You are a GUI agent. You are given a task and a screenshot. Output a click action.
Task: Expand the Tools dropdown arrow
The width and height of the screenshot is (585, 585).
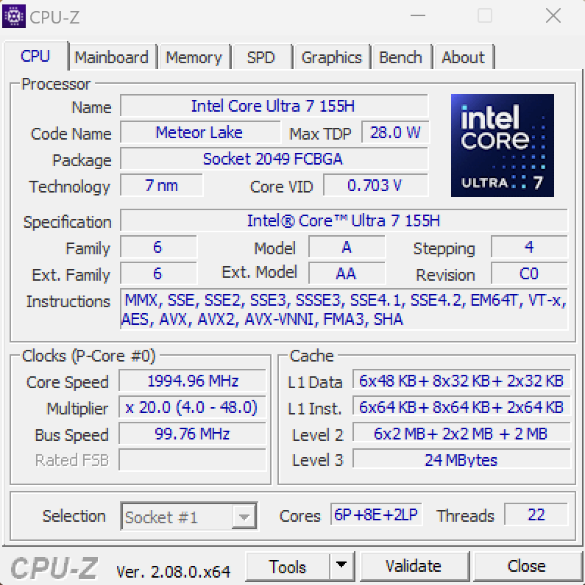click(341, 567)
